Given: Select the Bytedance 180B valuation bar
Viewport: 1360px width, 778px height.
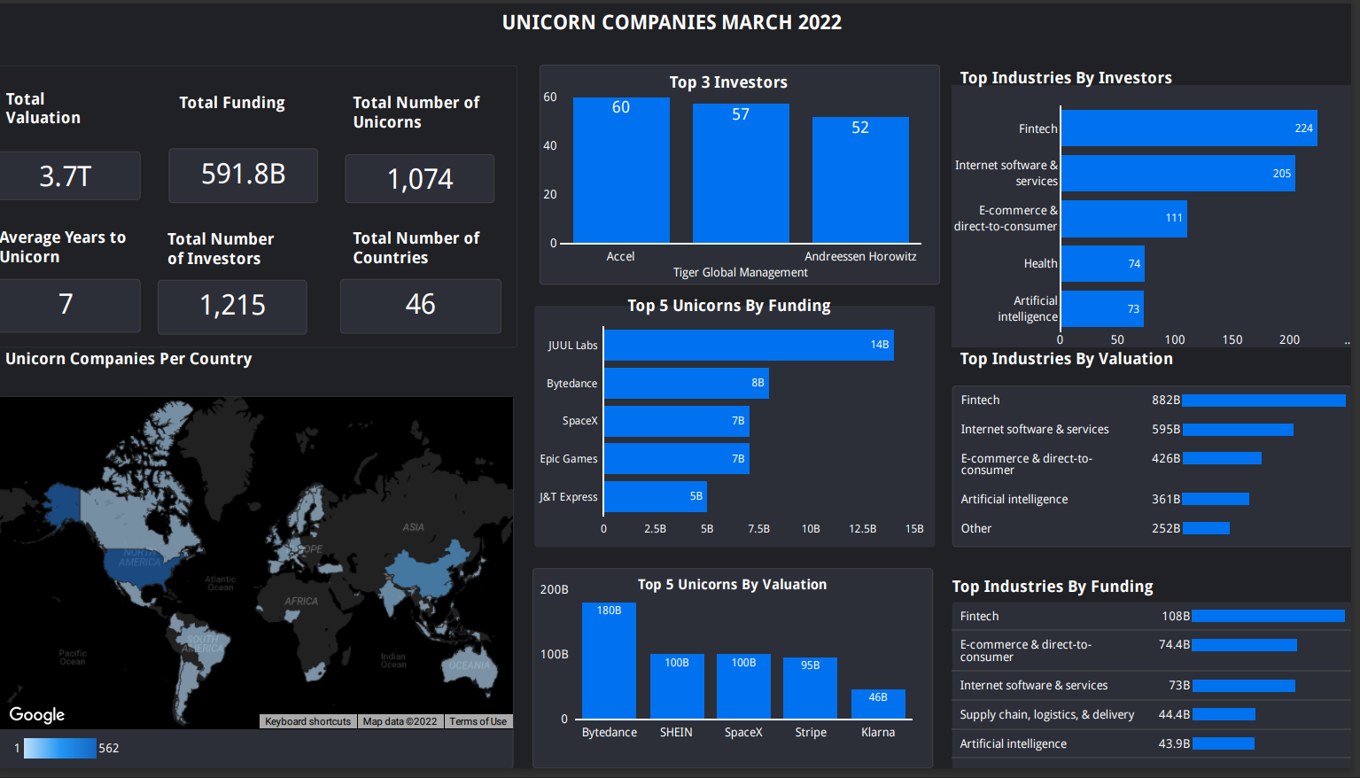Looking at the screenshot, I should pyautogui.click(x=609, y=661).
